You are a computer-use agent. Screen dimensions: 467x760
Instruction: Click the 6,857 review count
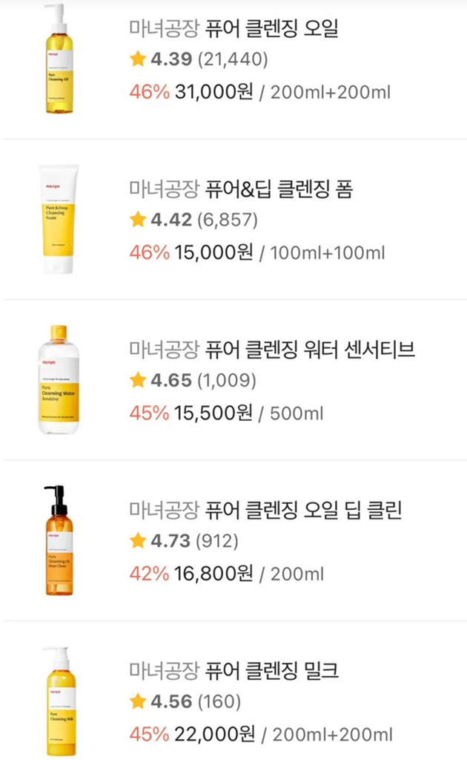tap(228, 220)
